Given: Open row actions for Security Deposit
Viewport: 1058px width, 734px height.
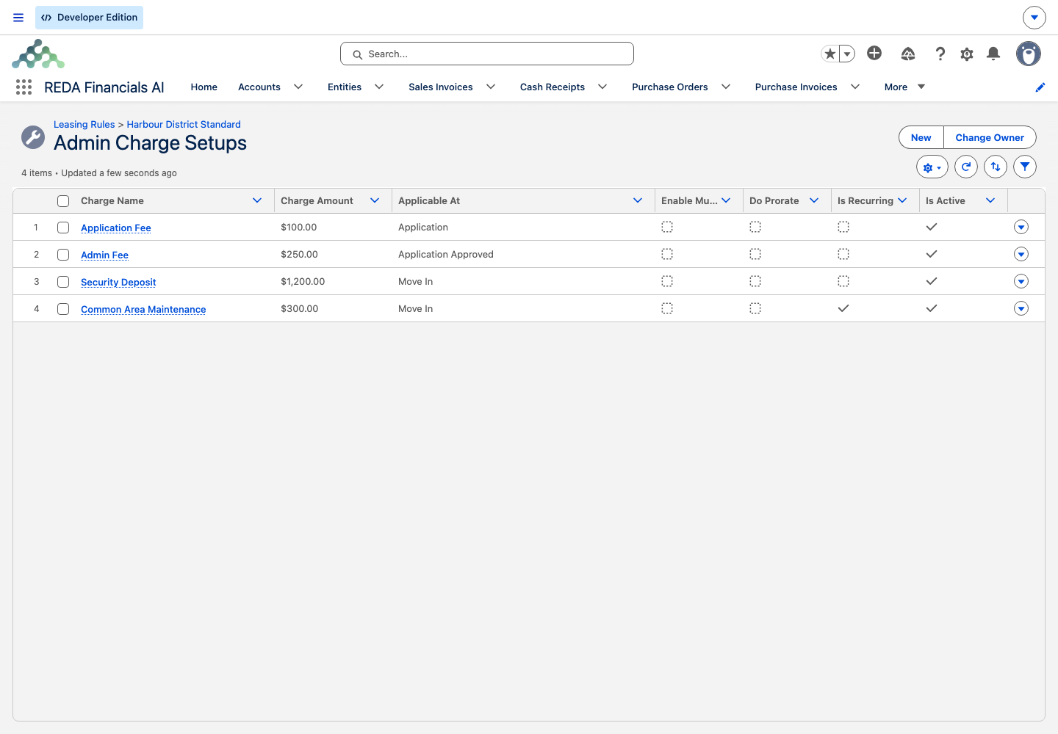Looking at the screenshot, I should [x=1021, y=281].
